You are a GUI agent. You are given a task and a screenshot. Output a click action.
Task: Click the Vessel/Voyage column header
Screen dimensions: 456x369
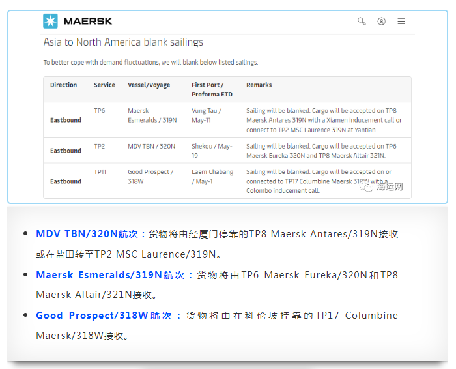[x=149, y=85]
